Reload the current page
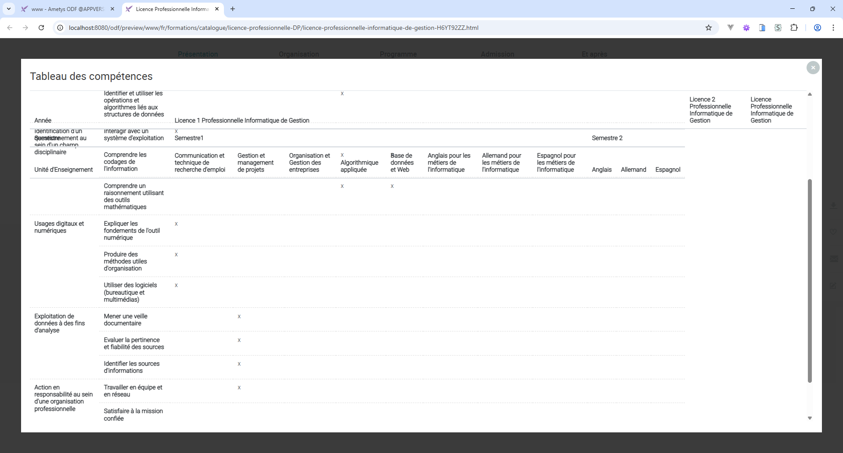 41,28
